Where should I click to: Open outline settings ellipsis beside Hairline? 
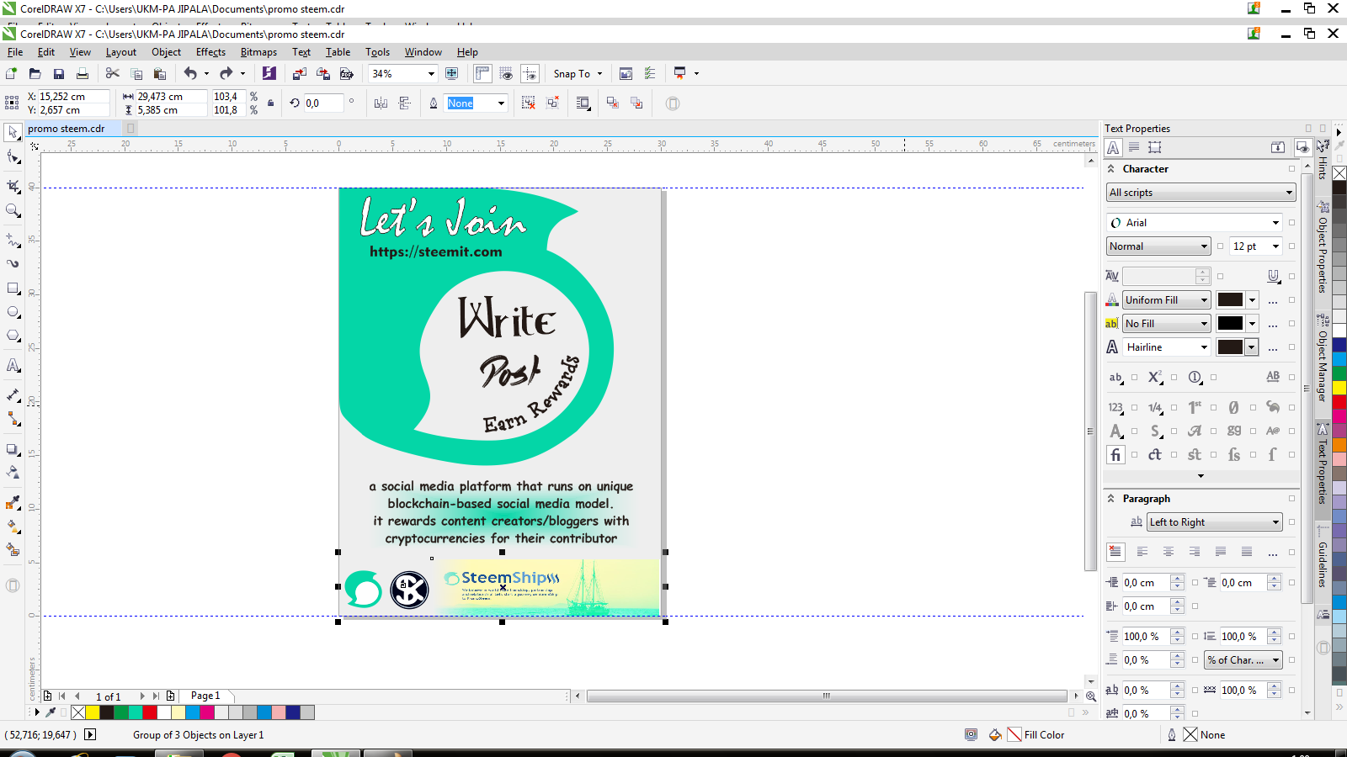tap(1273, 347)
